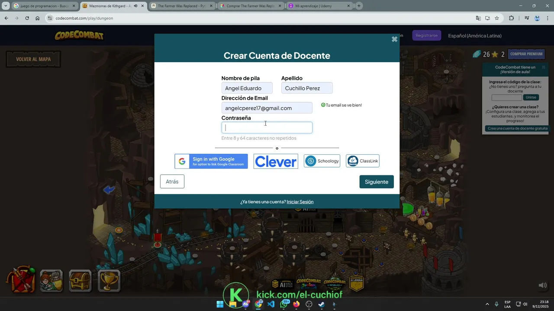Open the tab search dropdown
554x311 pixels.
[6, 6]
